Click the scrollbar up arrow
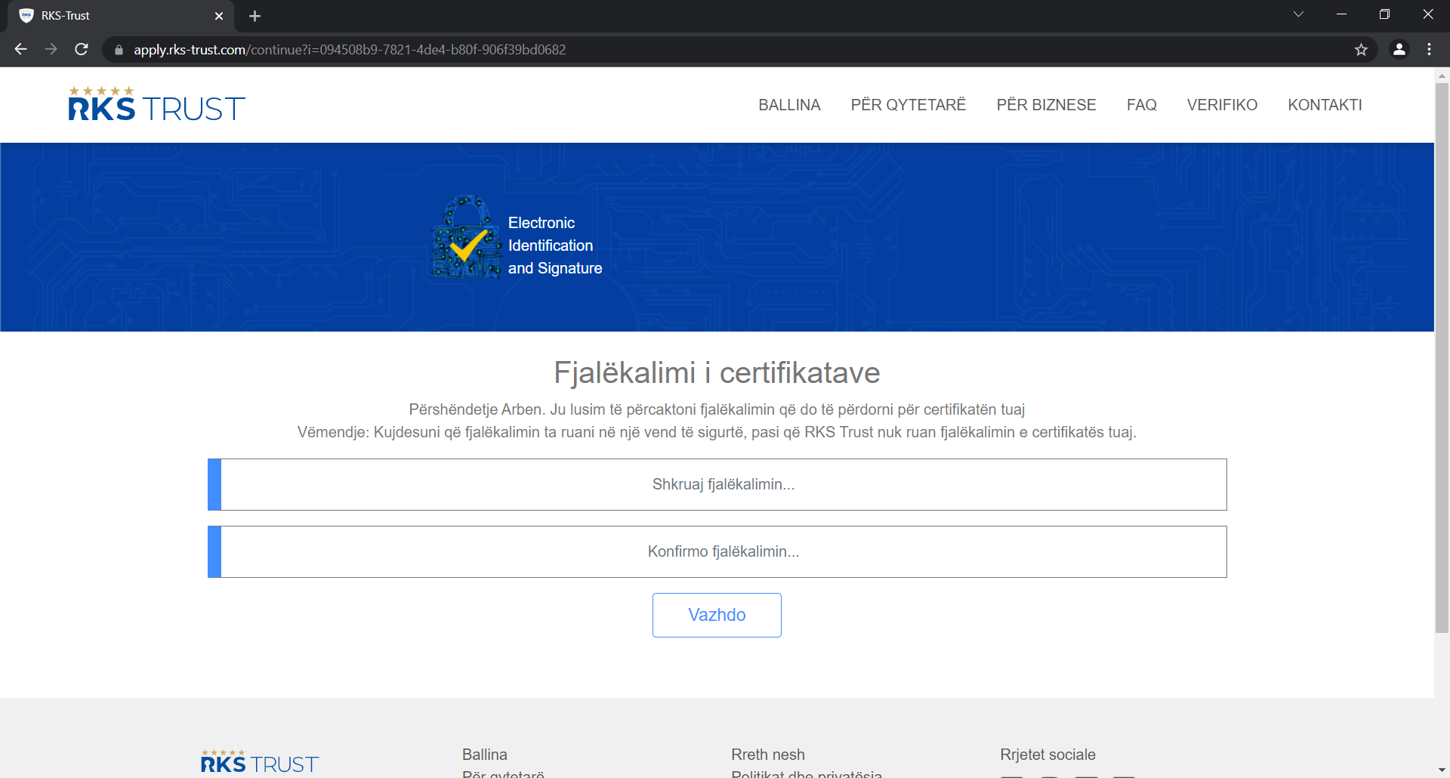 [1442, 75]
